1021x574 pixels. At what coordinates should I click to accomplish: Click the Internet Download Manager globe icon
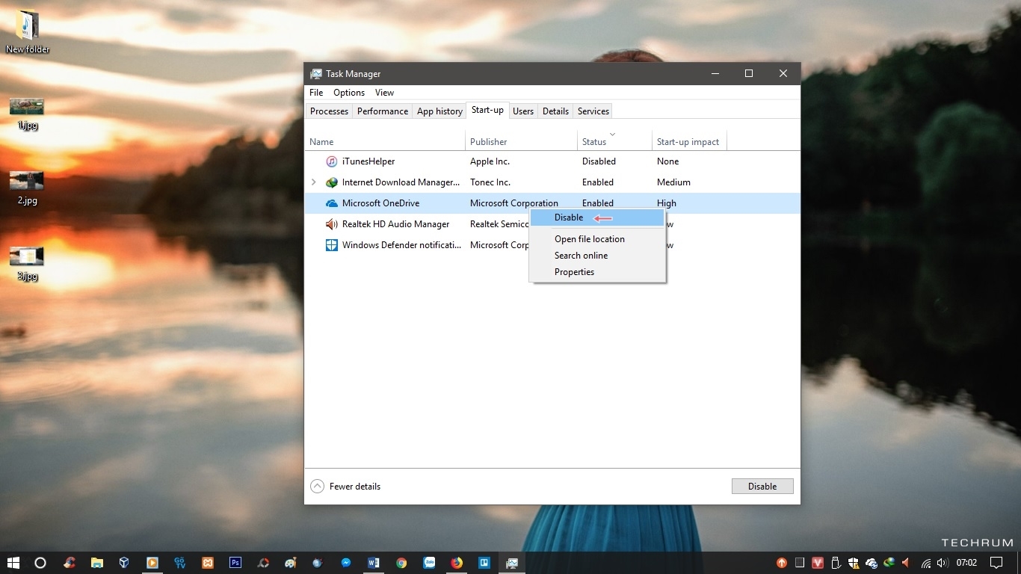332,182
